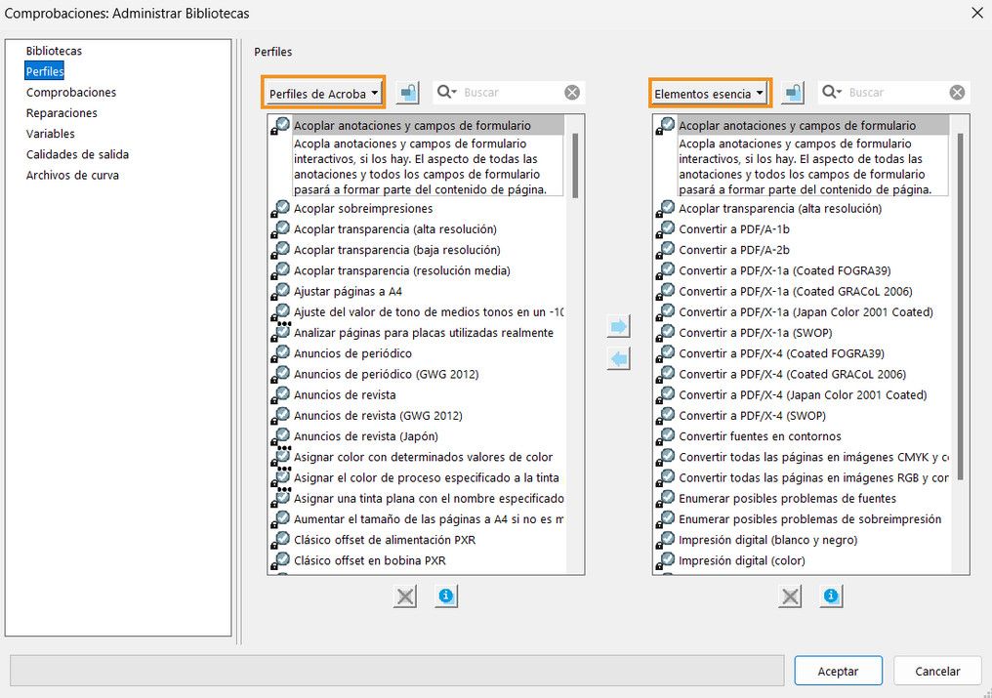992x698 pixels.
Task: Toggle the lock icon beside Perfiles de Acroba
Action: point(407,92)
